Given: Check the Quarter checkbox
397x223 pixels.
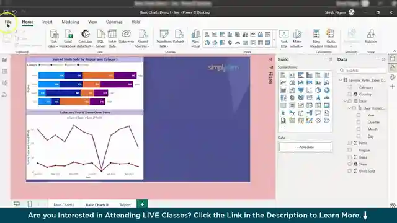Looking at the screenshot, I should coord(359,122).
